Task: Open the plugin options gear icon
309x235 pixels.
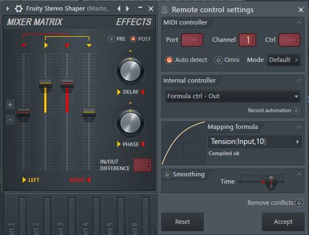Action: (x=18, y=8)
